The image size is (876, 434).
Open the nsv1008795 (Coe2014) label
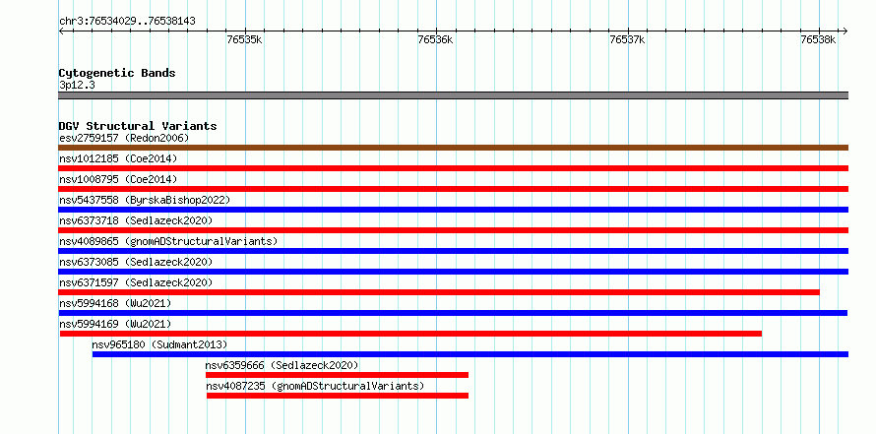[118, 179]
